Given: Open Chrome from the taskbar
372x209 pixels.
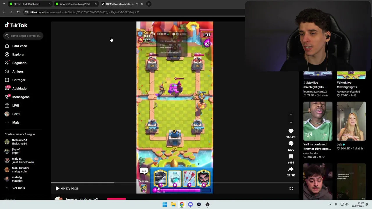Looking at the screenshot, I should point(182,204).
